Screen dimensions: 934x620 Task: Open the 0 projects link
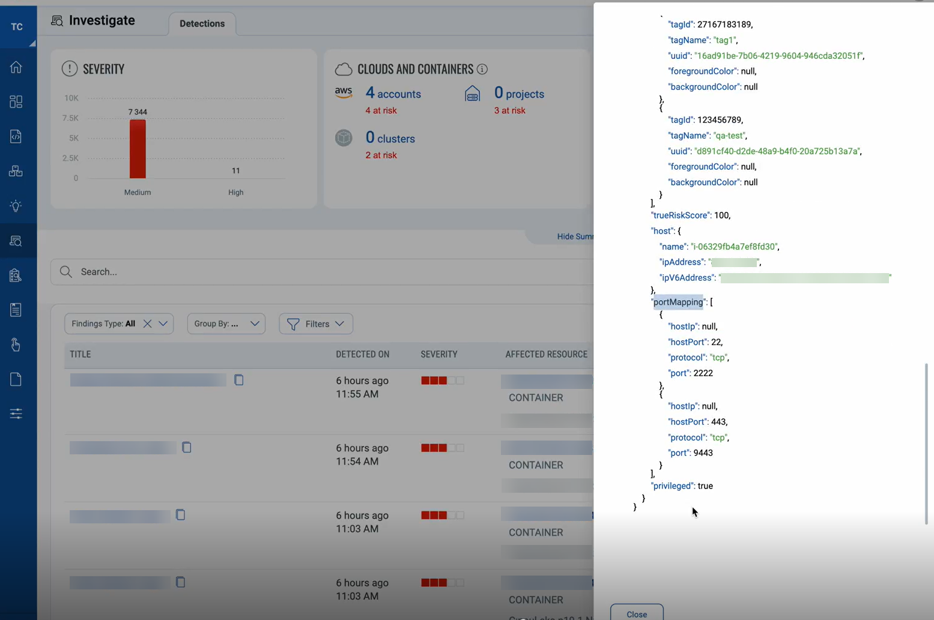click(519, 93)
